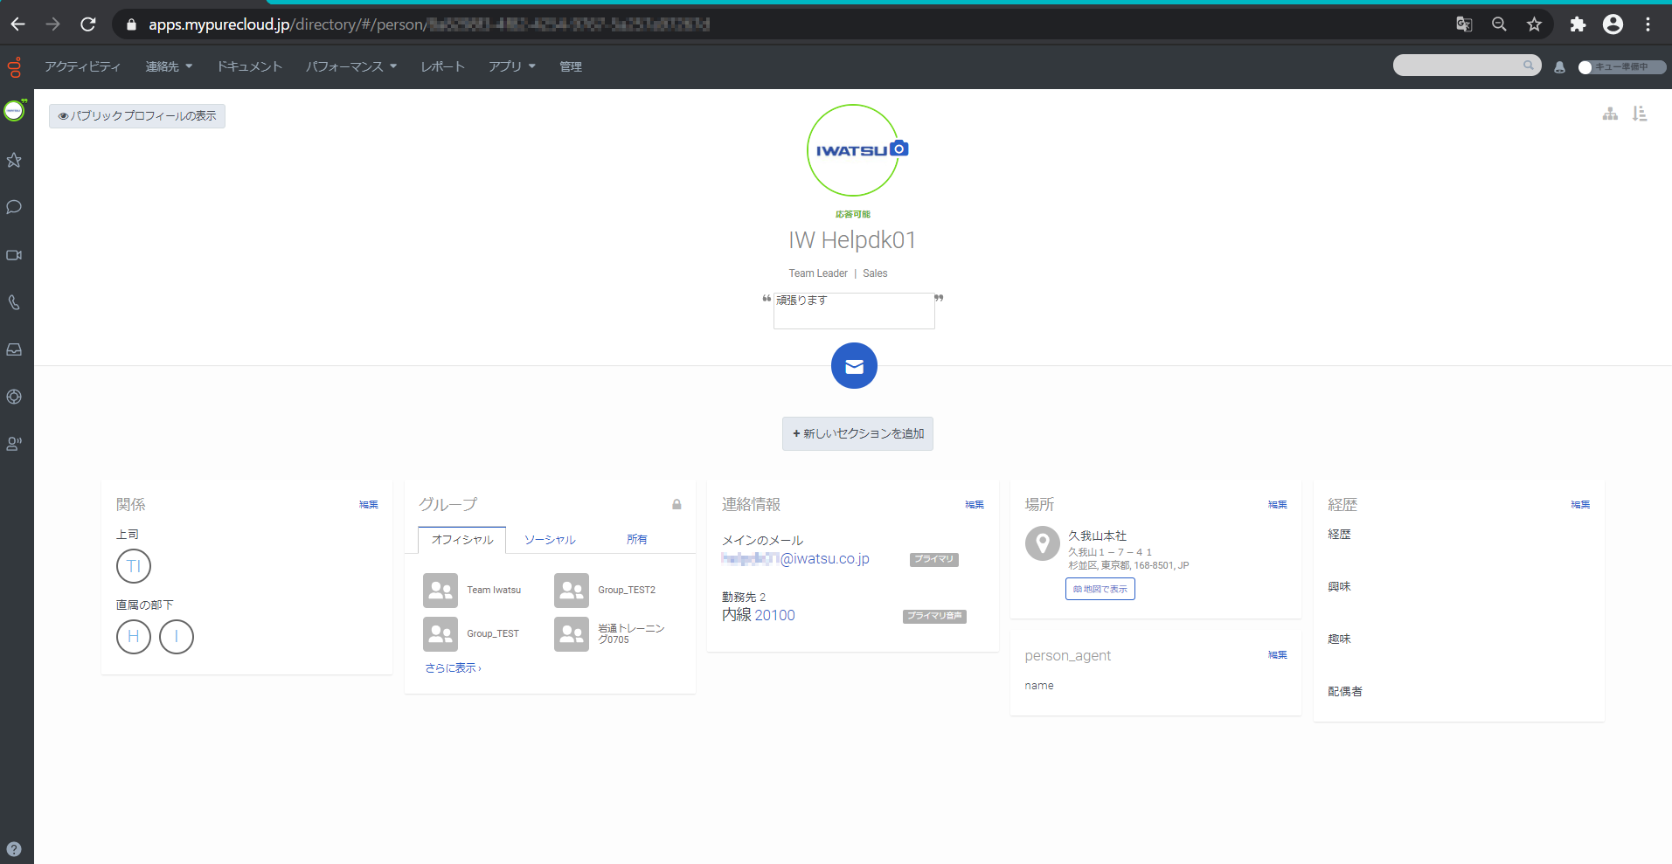Open phone calls icon in sidebar

point(14,302)
